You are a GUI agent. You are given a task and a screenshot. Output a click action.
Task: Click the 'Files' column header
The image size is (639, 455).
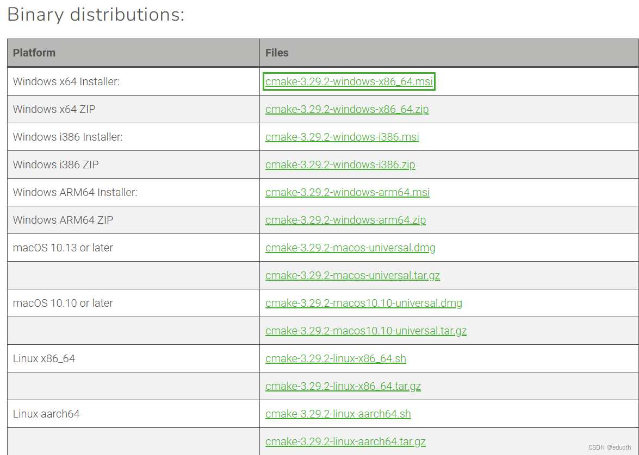449,53
